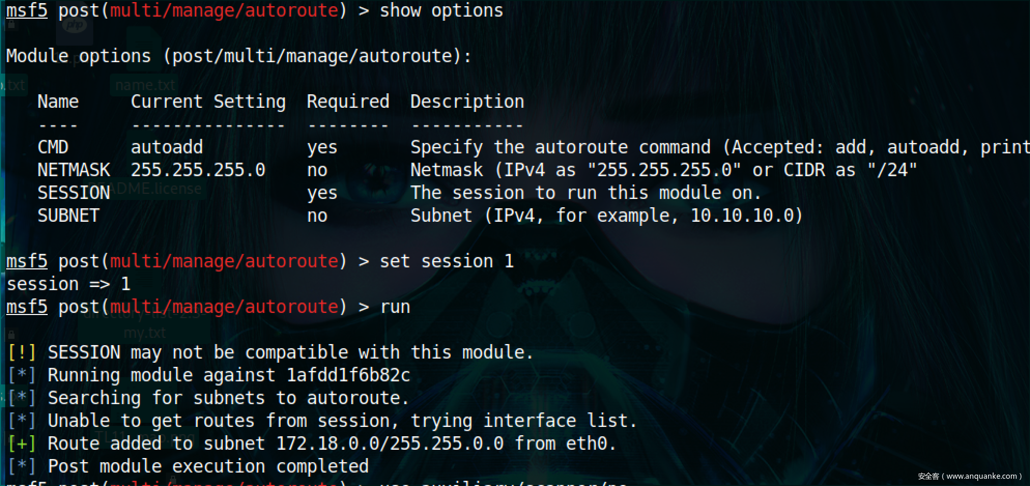The image size is (1030, 486).
Task: Click the 'set session 1' command text
Action: 447,261
